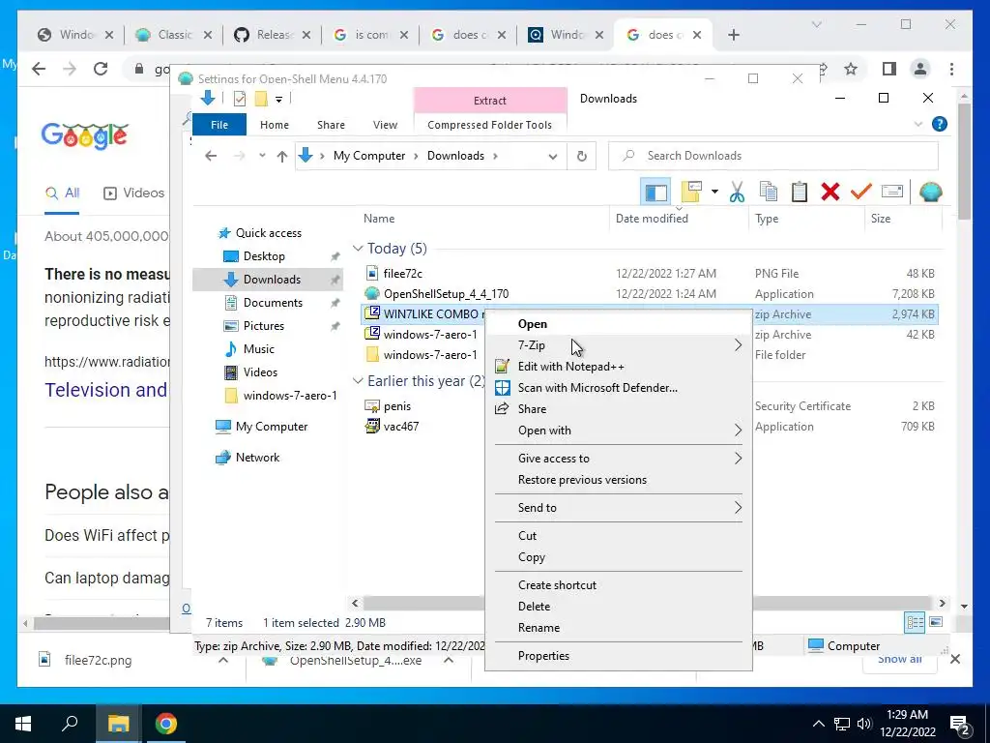Screen dimensions: 990x743
Task: Open Chrome three-dot menu
Action: [951, 69]
